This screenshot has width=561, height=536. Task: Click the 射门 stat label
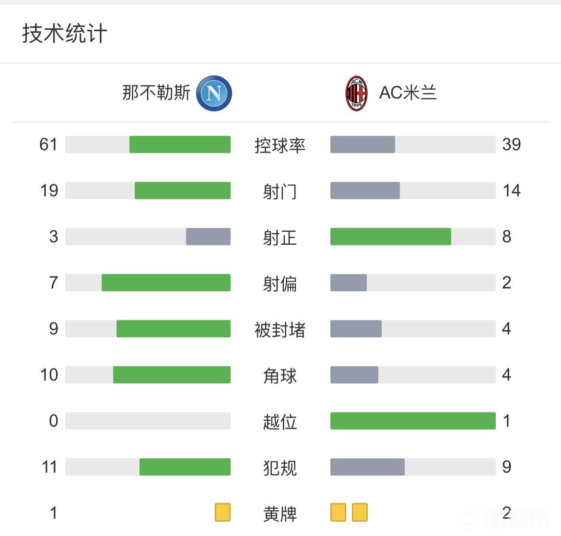point(280,191)
